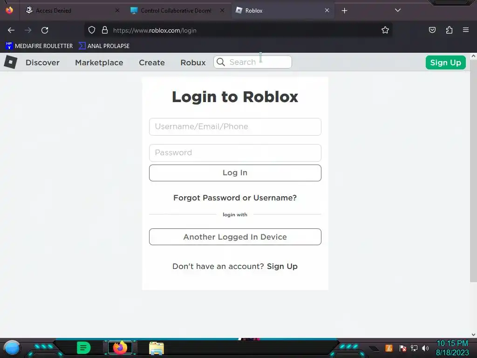The image size is (477, 358).
Task: Open the Action Center flag tray icon
Action: (403, 348)
